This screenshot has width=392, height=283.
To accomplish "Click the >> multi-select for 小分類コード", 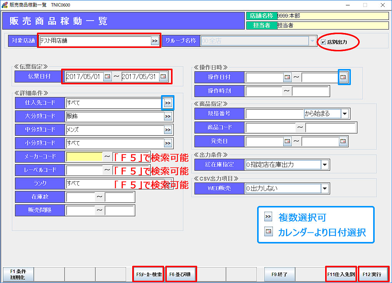I will 168,143.
